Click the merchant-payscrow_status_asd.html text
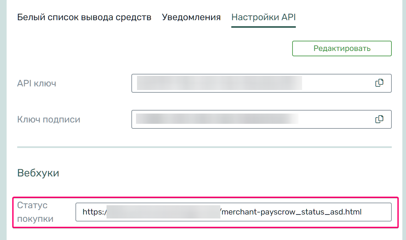This screenshot has width=406, height=240. click(291, 212)
